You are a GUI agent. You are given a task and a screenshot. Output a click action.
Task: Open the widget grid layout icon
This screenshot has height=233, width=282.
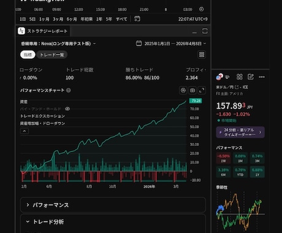pyautogui.click(x=240, y=77)
